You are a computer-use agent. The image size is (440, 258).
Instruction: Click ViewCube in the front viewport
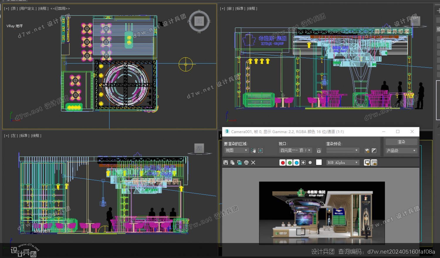(415, 21)
